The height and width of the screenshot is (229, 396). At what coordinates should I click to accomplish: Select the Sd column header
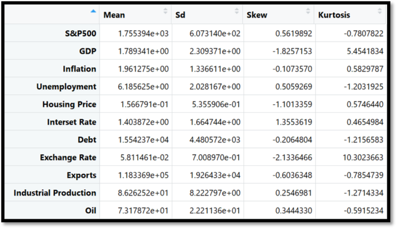180,15
